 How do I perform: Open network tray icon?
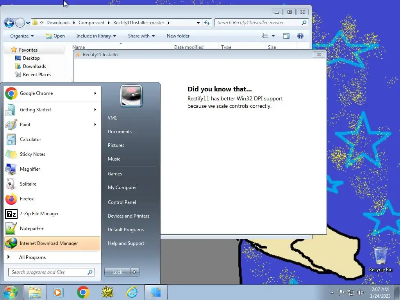tap(351, 293)
